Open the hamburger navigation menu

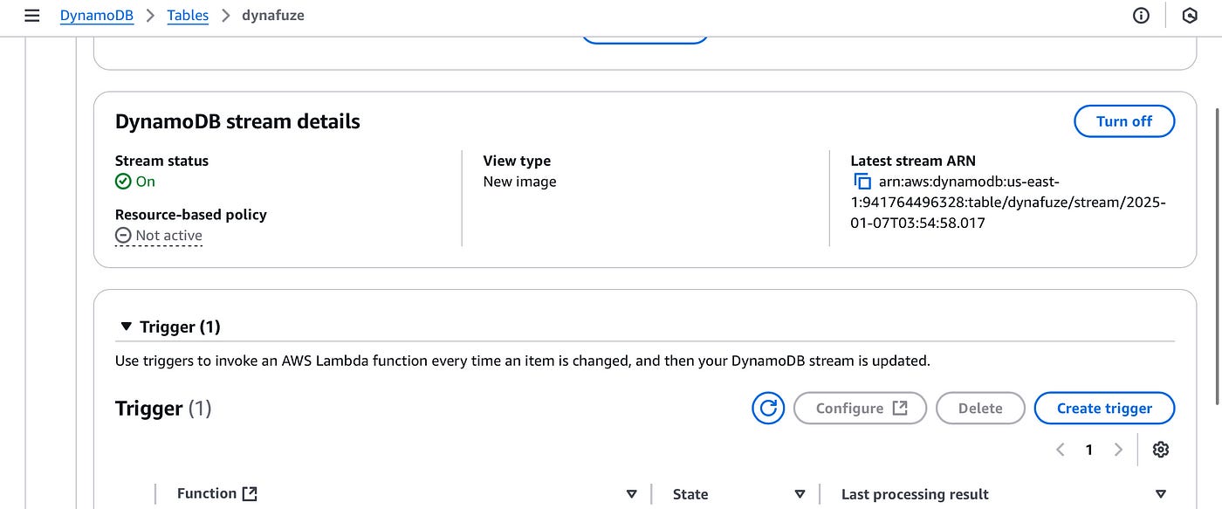(32, 16)
